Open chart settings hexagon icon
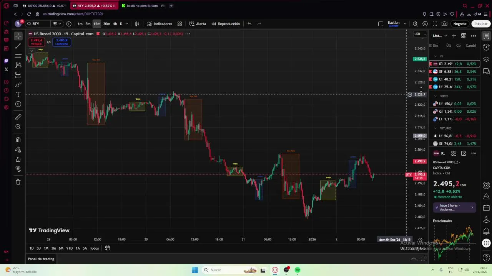The image size is (492, 276). (x=425, y=24)
